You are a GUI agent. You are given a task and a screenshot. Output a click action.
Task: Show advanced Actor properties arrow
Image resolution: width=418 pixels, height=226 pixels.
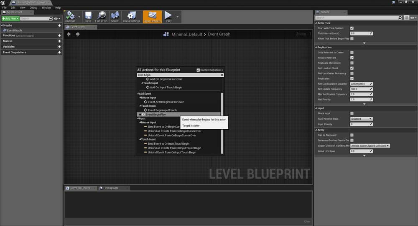coord(364,156)
